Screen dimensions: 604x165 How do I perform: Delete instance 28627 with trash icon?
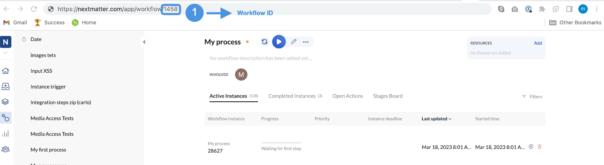pos(540,146)
